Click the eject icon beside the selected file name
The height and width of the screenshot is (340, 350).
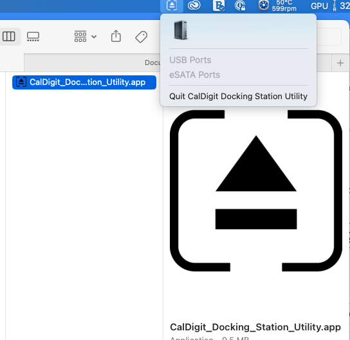pyautogui.click(x=21, y=82)
